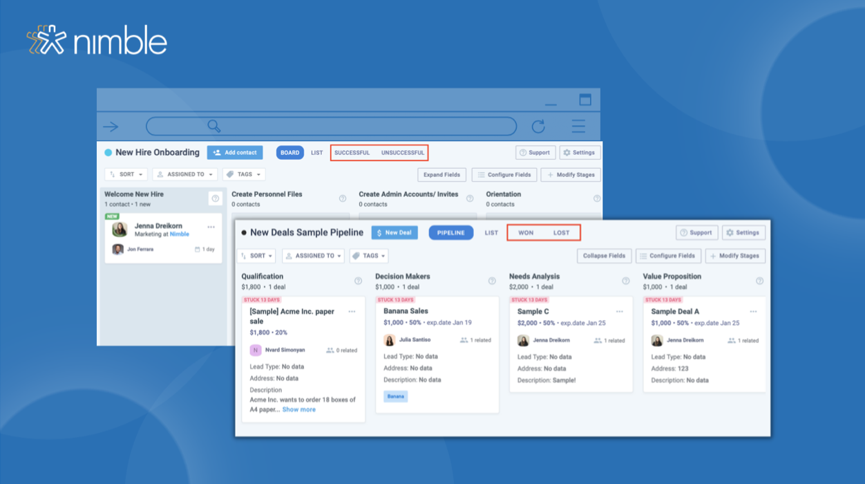
Task: Click the Support help icon
Action: tap(684, 232)
